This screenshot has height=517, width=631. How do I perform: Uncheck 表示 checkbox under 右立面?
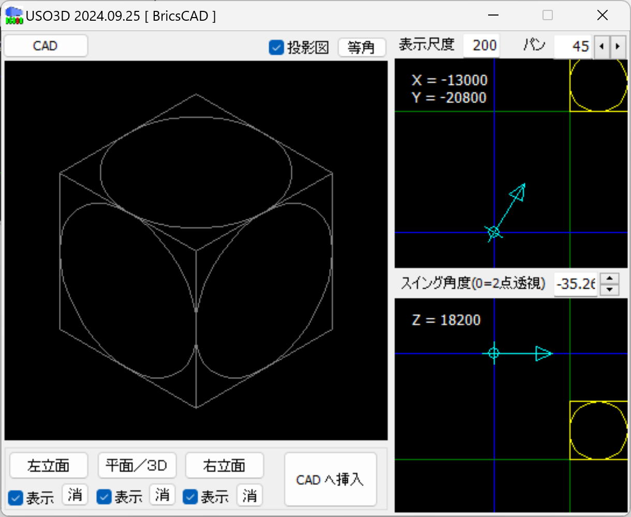tap(191, 497)
